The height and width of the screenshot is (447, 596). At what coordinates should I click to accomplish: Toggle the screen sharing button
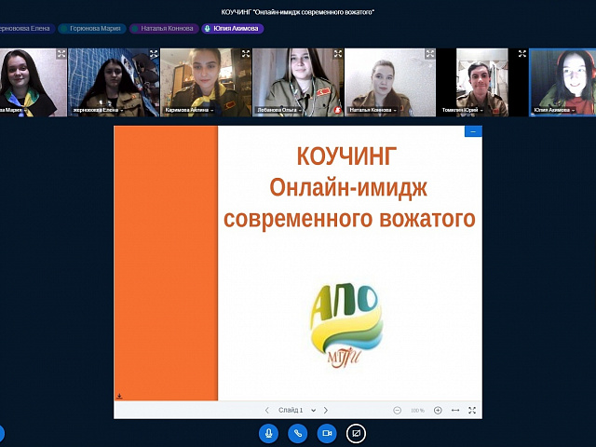tap(356, 433)
